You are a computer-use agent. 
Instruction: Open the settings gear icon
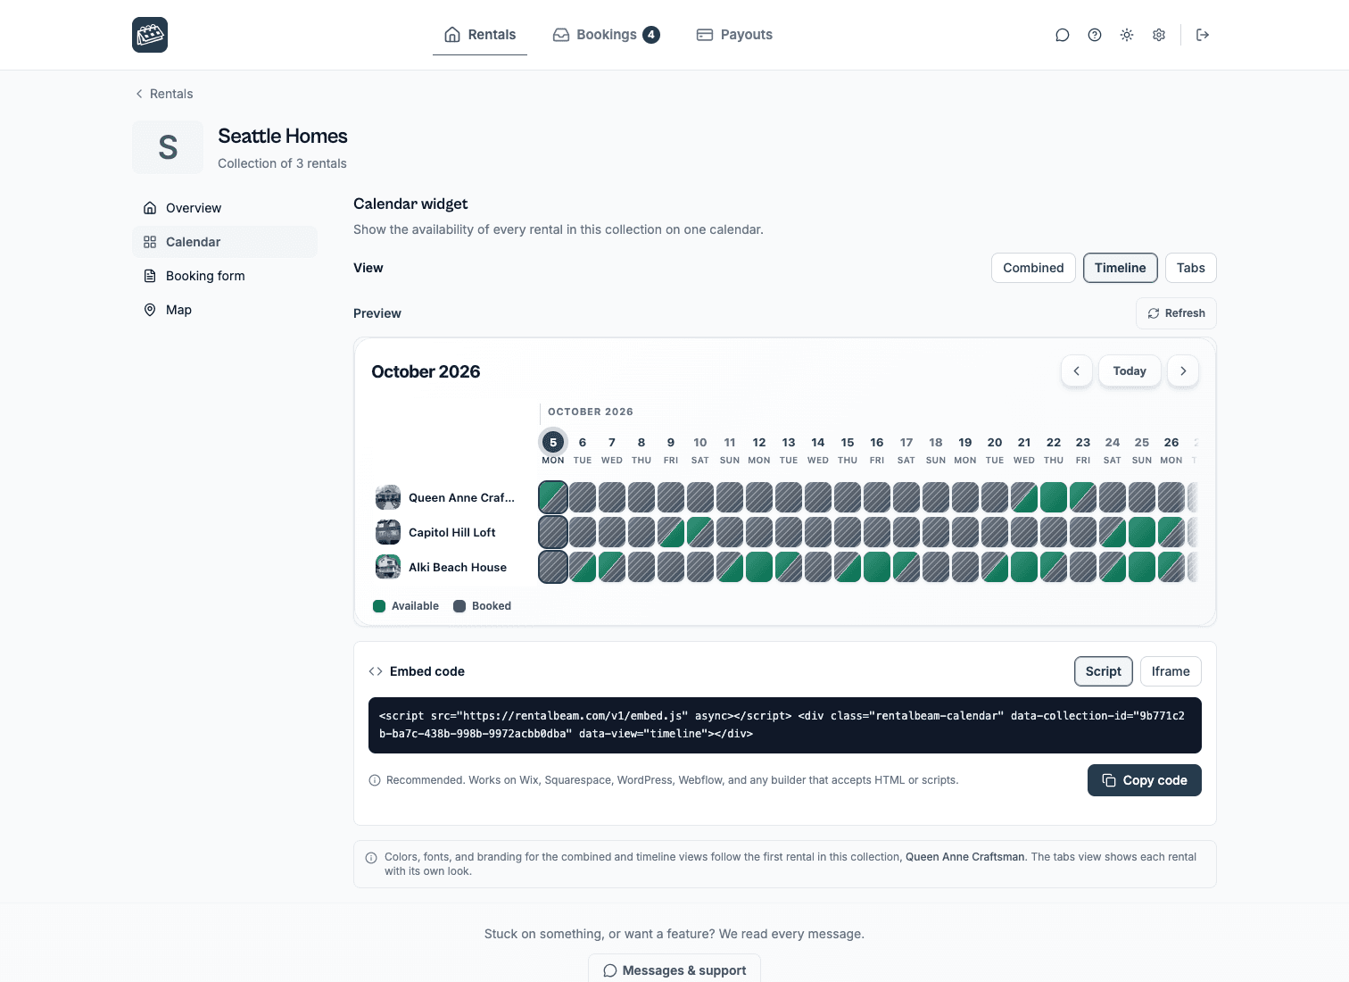[1159, 35]
